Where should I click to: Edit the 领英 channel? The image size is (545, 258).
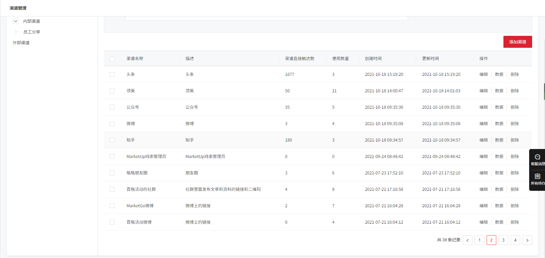tap(484, 91)
